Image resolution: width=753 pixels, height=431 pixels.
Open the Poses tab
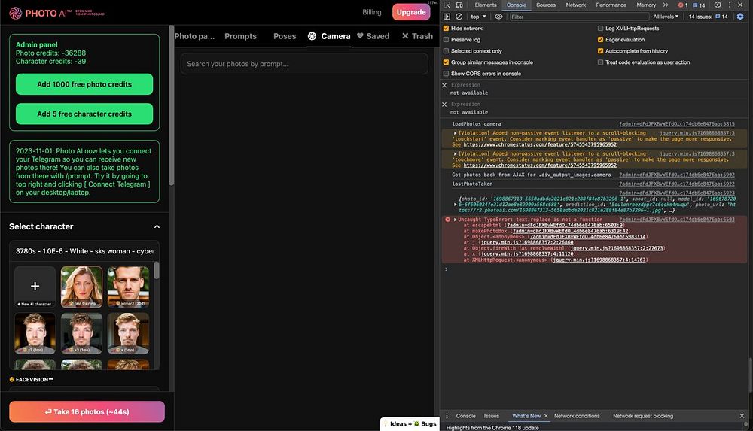[285, 36]
